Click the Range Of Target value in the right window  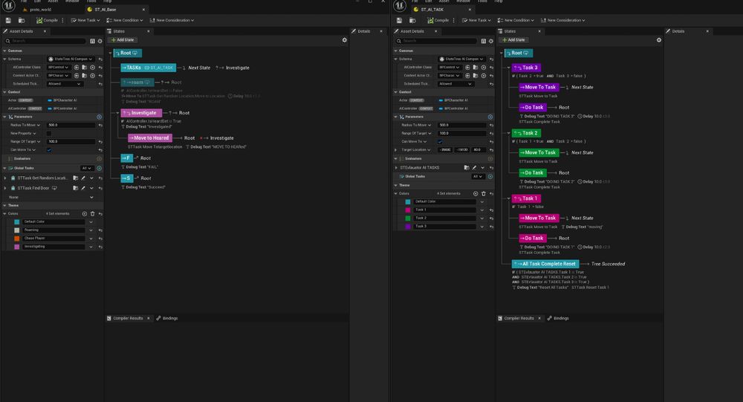tap(462, 134)
